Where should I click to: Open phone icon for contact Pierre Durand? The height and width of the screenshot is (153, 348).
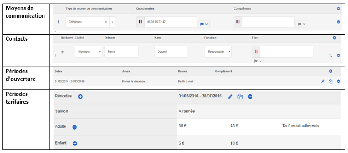[331, 56]
